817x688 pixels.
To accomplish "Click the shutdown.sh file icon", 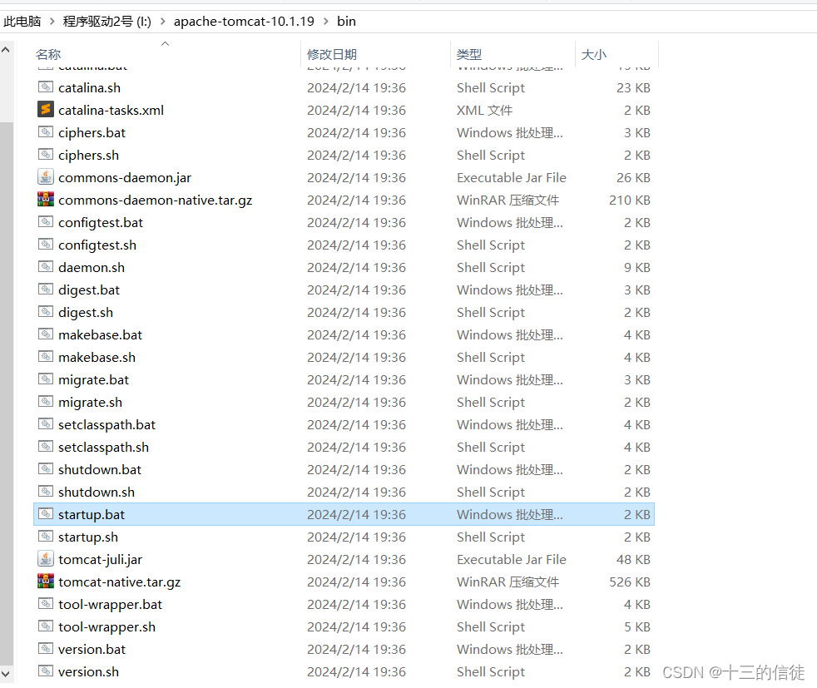I will click(45, 491).
